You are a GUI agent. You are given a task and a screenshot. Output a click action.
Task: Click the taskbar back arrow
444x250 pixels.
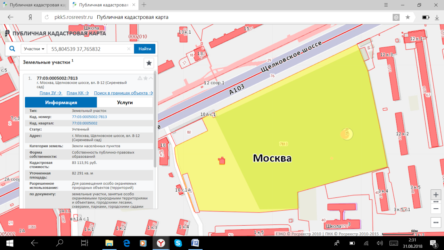pyautogui.click(x=34, y=243)
